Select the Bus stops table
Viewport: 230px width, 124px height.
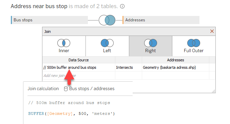[x=49, y=20]
